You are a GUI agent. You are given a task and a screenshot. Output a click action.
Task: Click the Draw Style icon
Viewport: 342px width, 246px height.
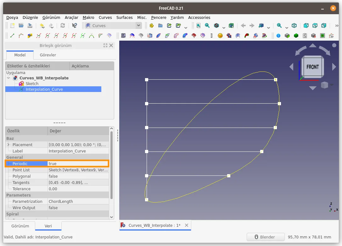(216, 26)
